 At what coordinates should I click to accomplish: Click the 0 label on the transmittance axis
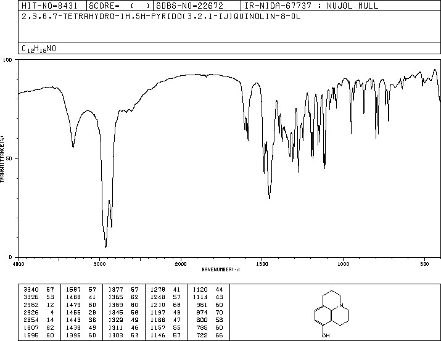point(10,257)
